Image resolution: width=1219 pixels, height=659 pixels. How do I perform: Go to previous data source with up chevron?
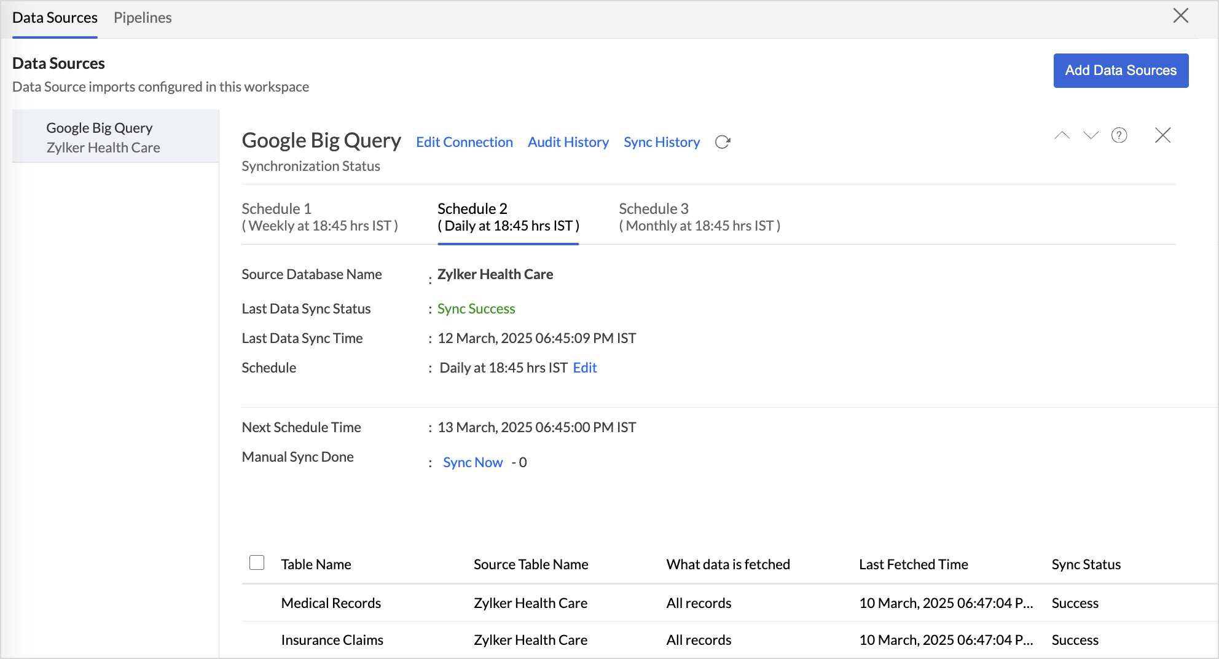(x=1062, y=135)
